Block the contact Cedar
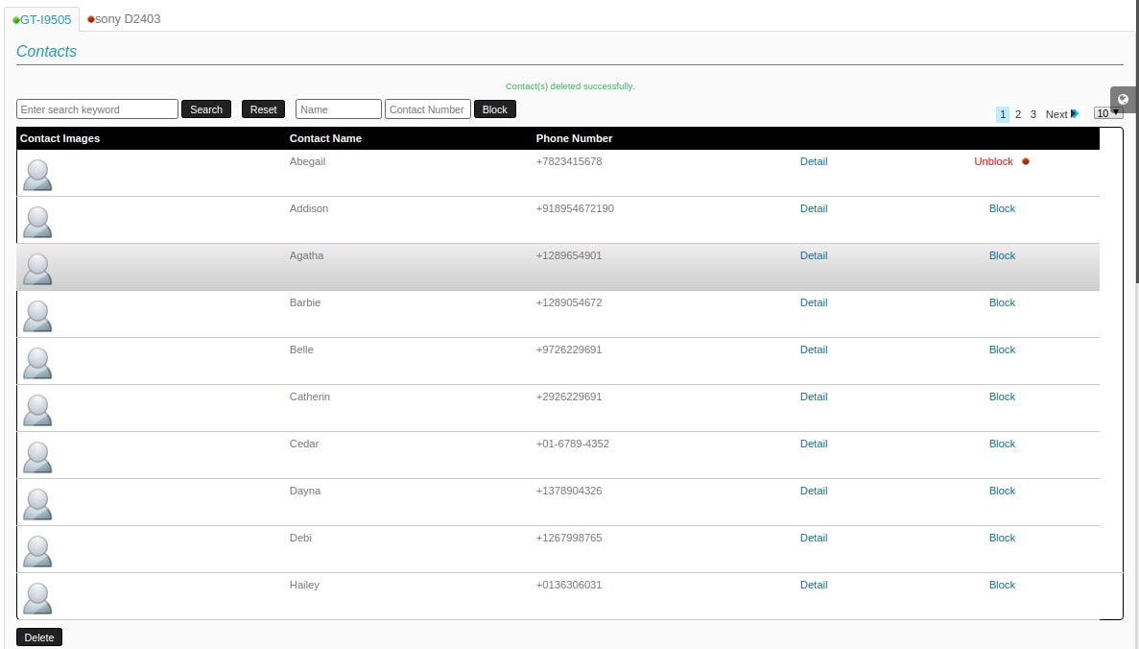Screen dimensions: 1139x649 click(1002, 445)
